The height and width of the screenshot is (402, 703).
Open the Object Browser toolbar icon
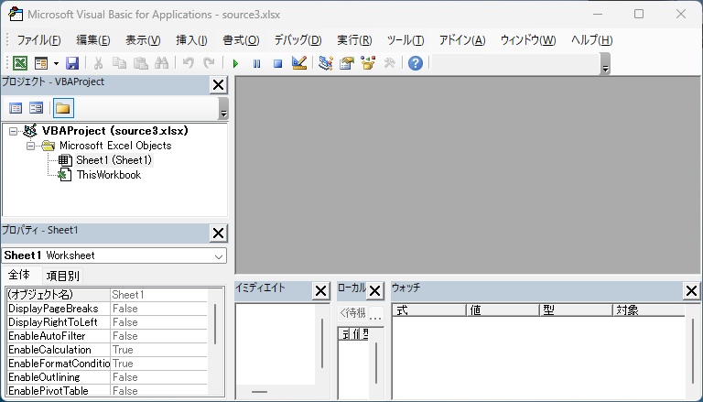pos(368,63)
